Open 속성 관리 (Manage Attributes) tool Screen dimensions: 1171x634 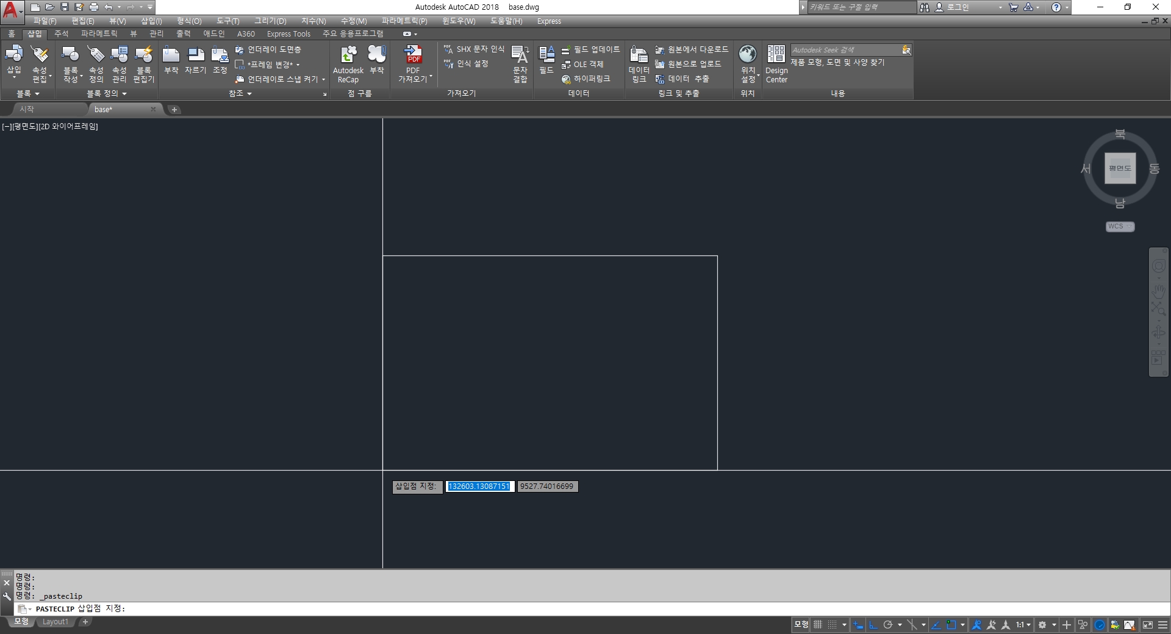click(120, 64)
